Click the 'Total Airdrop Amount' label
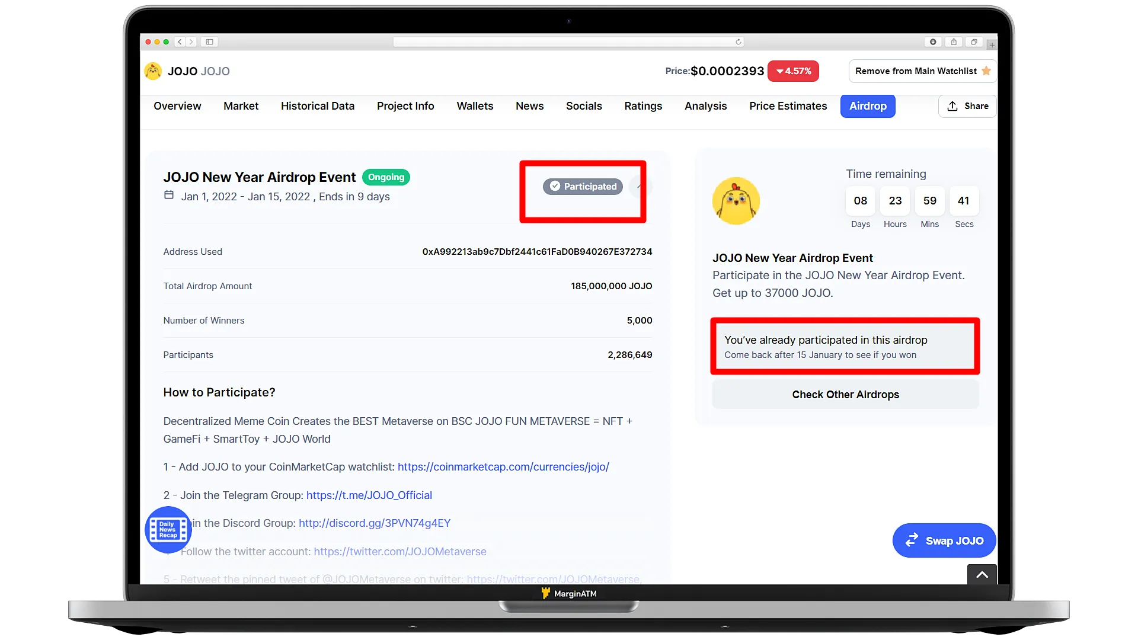The image size is (1138, 640). point(207,286)
